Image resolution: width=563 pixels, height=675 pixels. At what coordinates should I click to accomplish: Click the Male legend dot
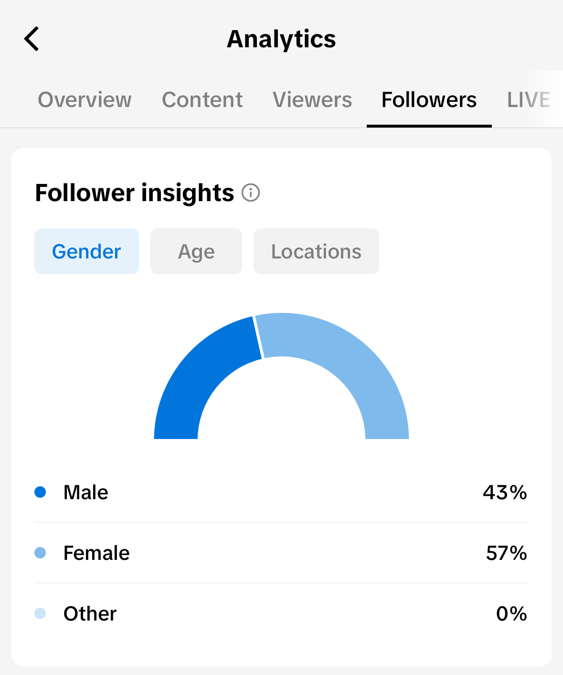point(41,492)
